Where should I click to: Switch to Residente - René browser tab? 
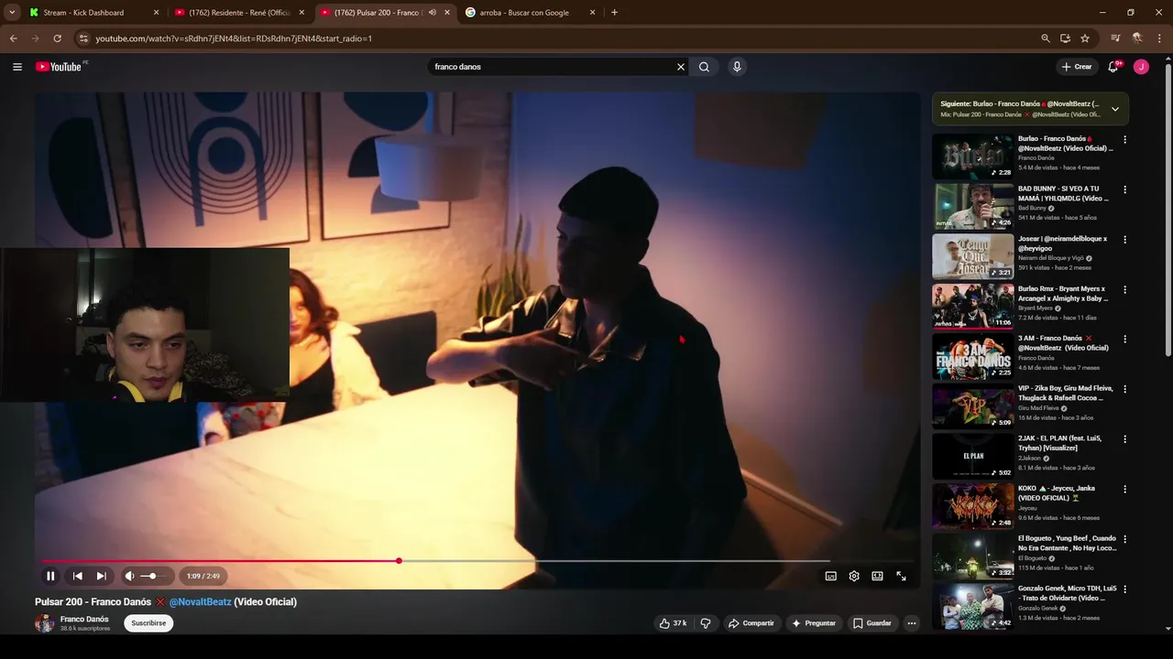[x=240, y=13]
